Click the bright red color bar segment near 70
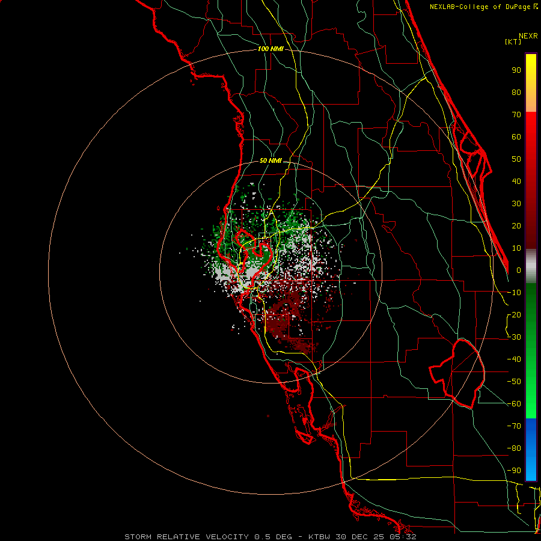Viewport: 541px width, 541px height. [531, 121]
